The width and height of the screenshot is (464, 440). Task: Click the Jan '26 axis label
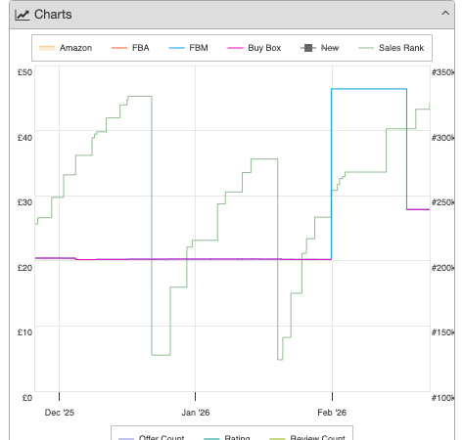tap(196, 413)
